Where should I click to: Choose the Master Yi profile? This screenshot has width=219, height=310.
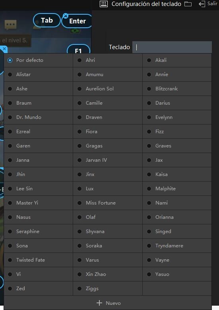39,203
